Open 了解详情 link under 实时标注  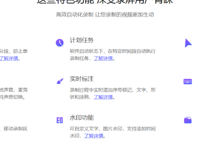pyautogui.click(x=103, y=97)
